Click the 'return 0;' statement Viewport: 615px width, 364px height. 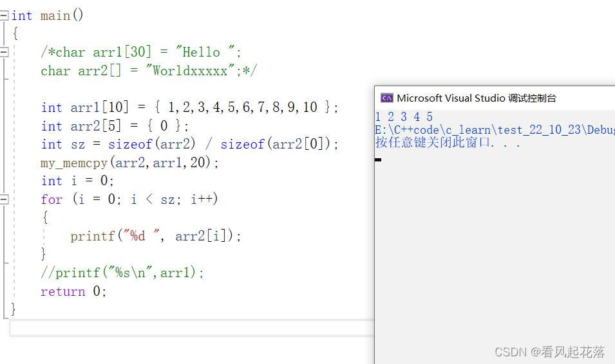(x=73, y=291)
